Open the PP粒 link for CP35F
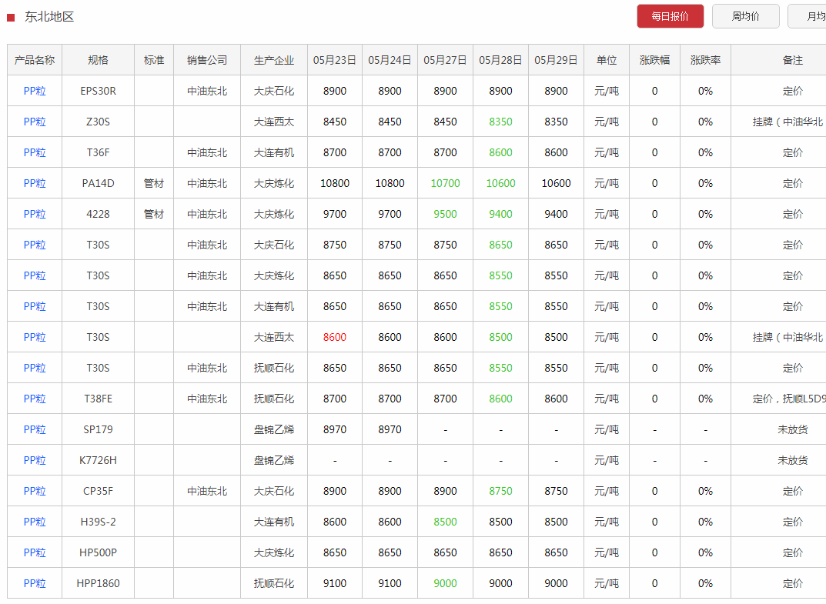 35,492
